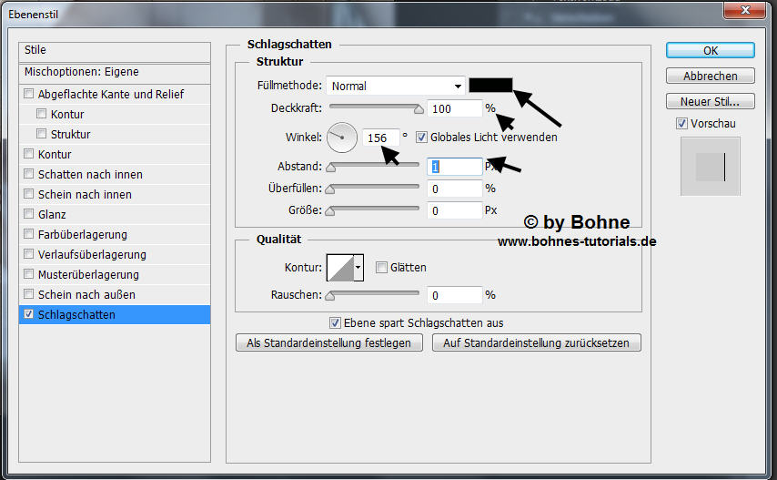Click the angle dial for Winkel

[x=342, y=138]
